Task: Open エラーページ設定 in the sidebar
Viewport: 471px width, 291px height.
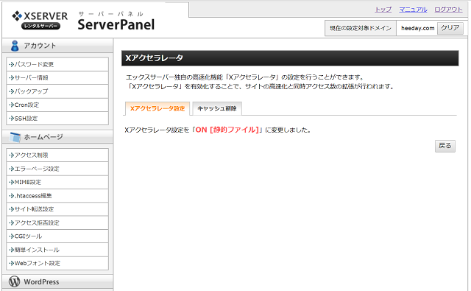Action: click(57, 169)
